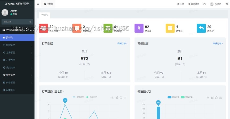Expand the 定场管理 sidebar menu
Viewport: 230px width, 119px height.
[17, 53]
